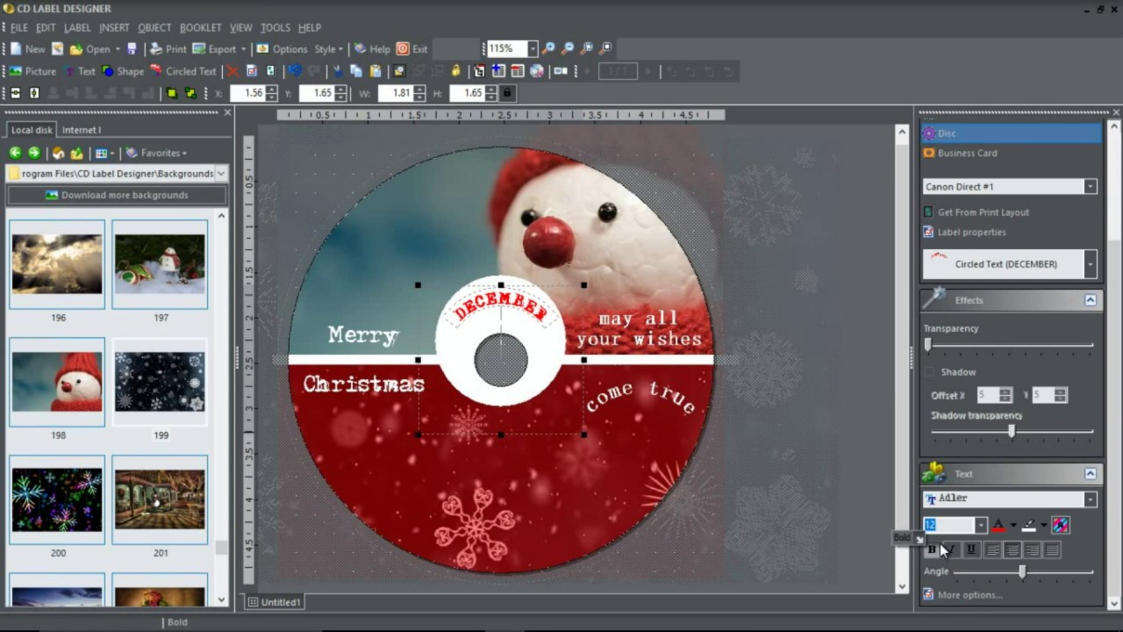The width and height of the screenshot is (1123, 632).
Task: Click the Transparency slider handle
Action: click(x=928, y=346)
